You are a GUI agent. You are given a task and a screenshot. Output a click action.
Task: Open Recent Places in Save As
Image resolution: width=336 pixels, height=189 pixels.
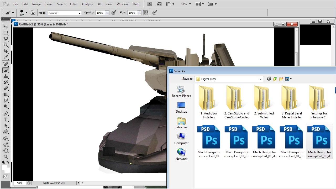[x=181, y=91]
